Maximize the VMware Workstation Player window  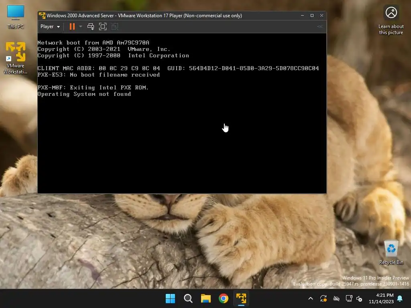point(312,16)
